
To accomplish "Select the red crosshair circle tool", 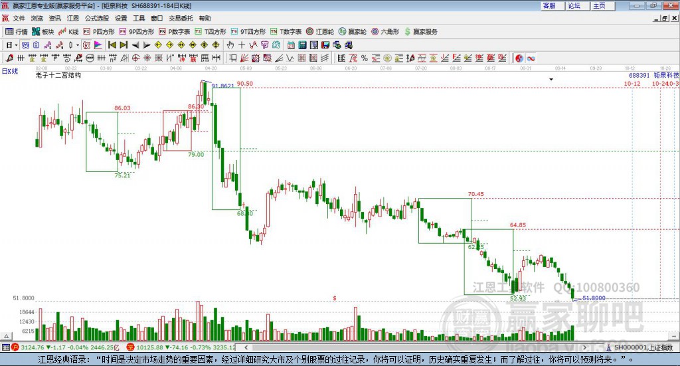I will 135,58.
